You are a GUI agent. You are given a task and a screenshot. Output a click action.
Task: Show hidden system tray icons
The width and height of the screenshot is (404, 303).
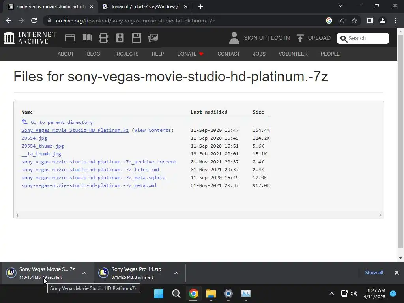(x=332, y=294)
